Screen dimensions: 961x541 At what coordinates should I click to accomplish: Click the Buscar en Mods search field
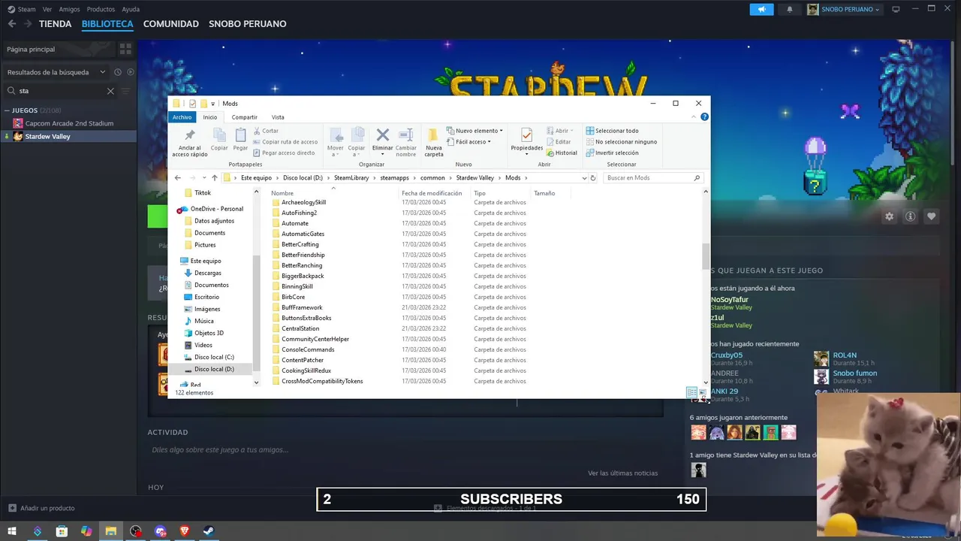tap(652, 178)
